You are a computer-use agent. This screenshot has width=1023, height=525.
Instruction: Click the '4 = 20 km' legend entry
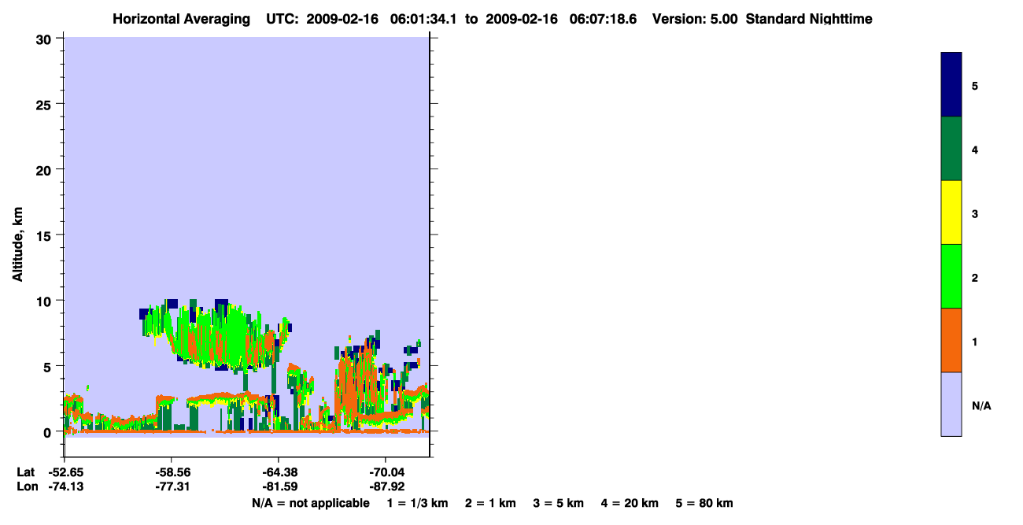click(x=631, y=504)
